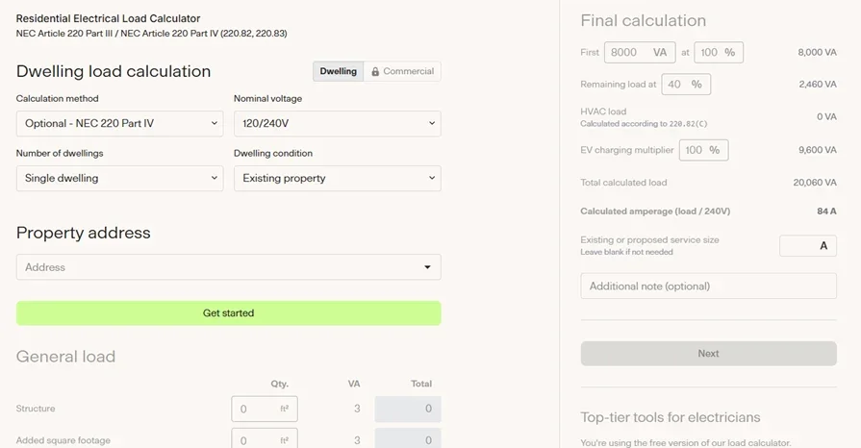Switch to the Commercial mode toggle
Viewport: 861px width, 448px height.
(x=402, y=71)
